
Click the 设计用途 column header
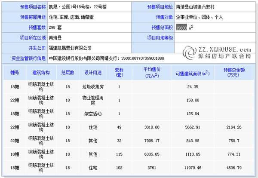click(93, 72)
